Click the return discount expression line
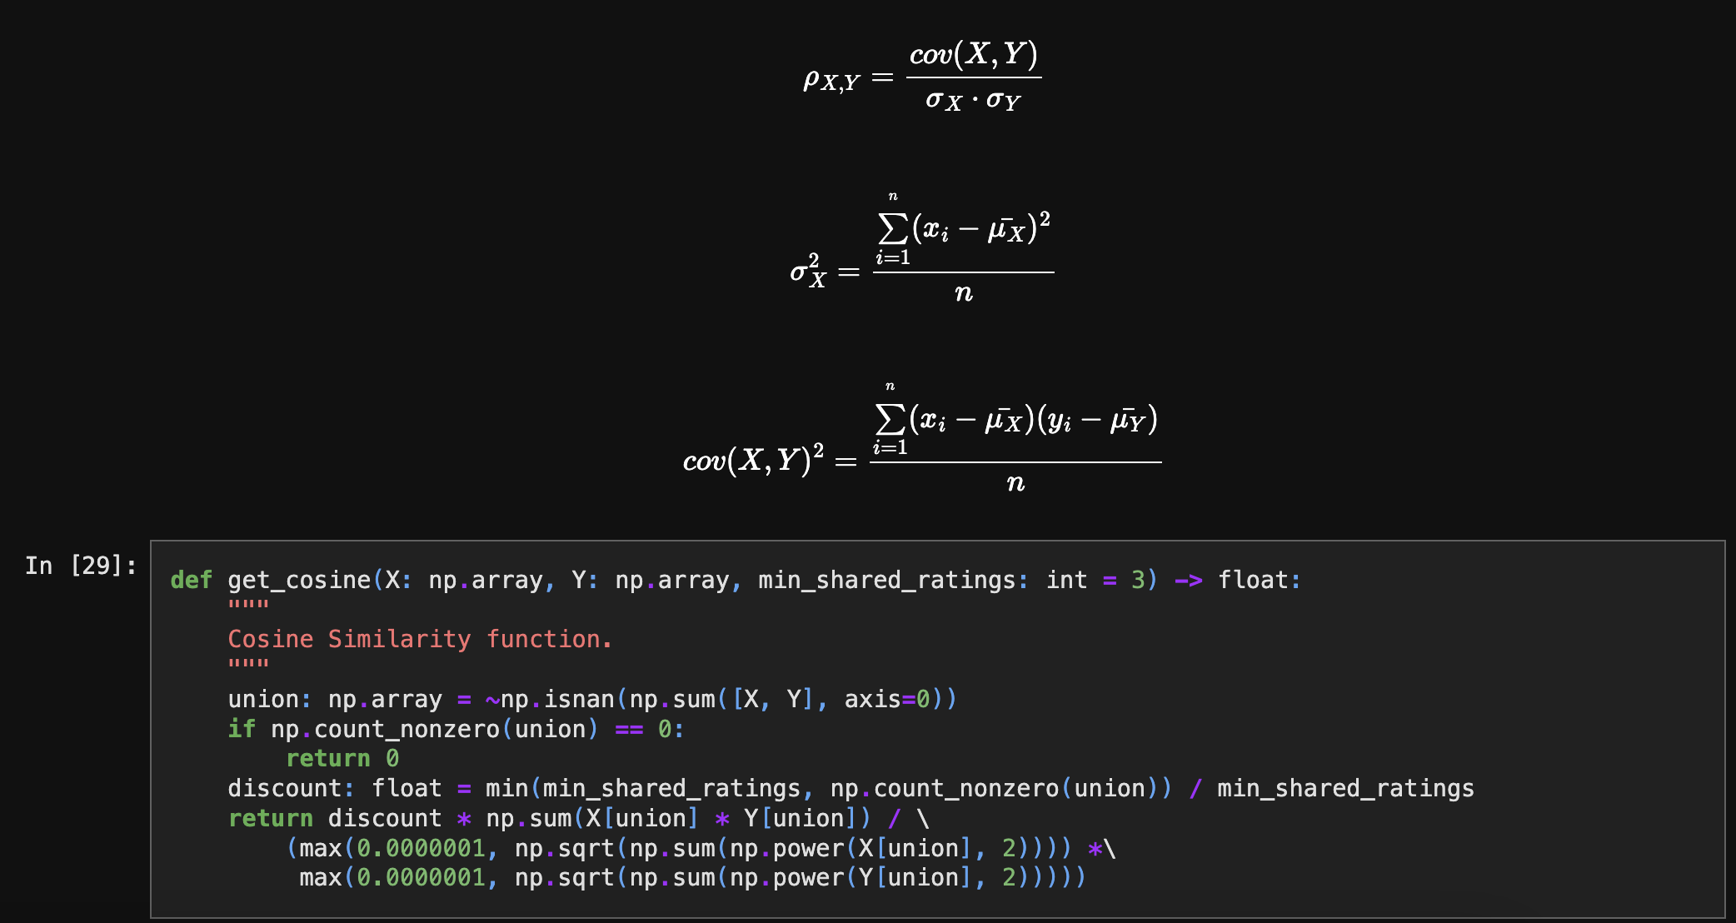Image resolution: width=1736 pixels, height=923 pixels. pos(575,817)
